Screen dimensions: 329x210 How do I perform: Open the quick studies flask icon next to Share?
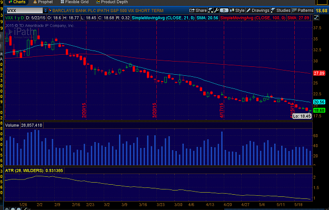[211, 11]
